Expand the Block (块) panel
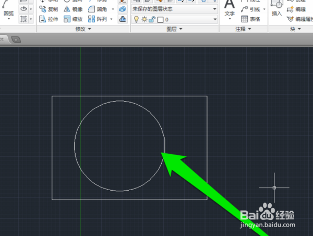The width and height of the screenshot is (313, 236). pyautogui.click(x=295, y=29)
